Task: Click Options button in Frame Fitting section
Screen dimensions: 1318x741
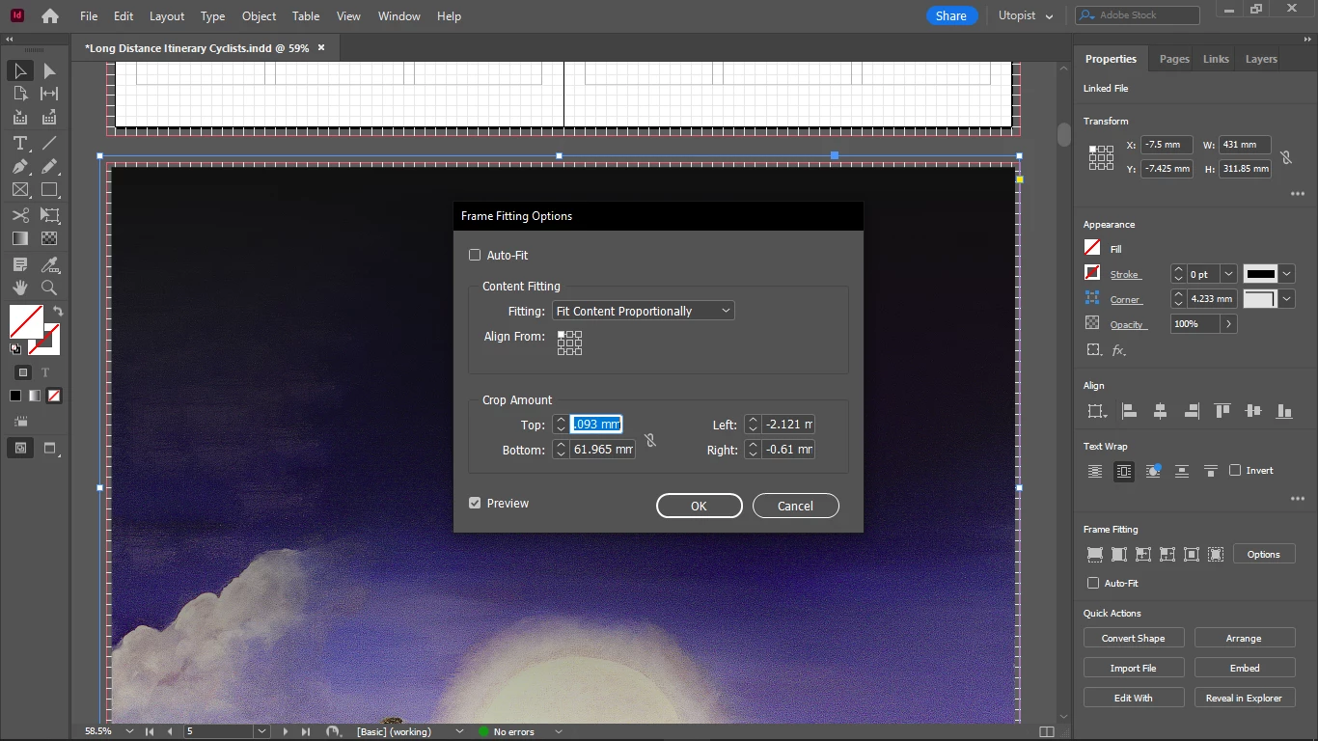Action: [1263, 554]
